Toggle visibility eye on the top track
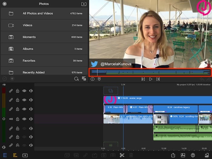The height and width of the screenshot is (159, 212). [x=24, y=91]
